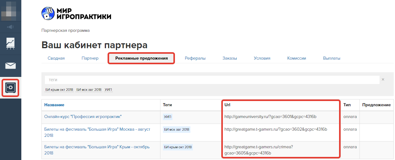The width and height of the screenshot is (395, 160).
Task: Open the Выплаты tab
Action: 332,58
